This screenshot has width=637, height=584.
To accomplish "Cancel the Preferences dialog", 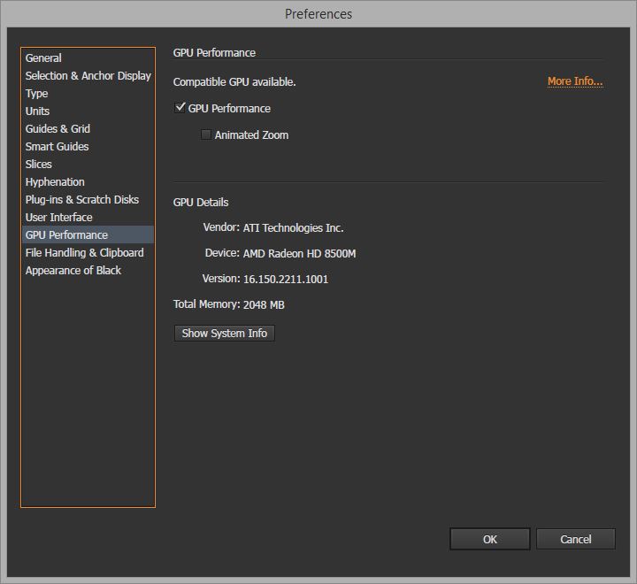I will (576, 539).
